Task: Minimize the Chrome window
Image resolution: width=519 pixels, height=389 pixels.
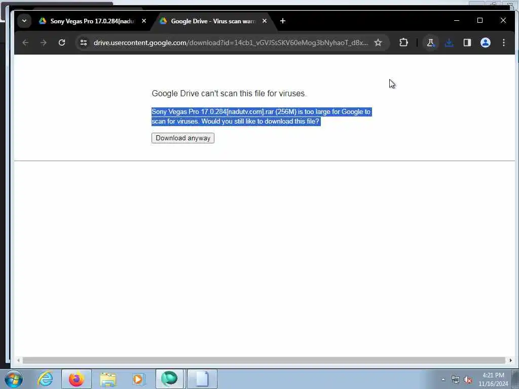Action: [457, 20]
